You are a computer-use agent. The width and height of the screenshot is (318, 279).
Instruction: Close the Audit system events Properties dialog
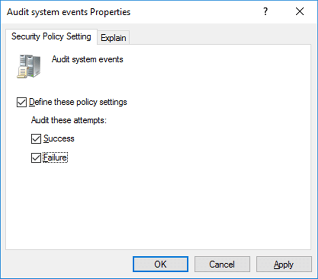point(299,11)
